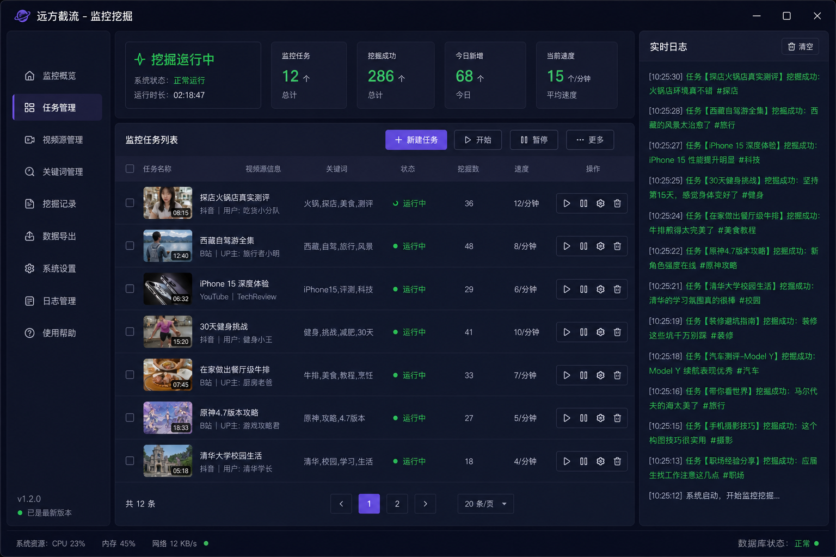Check the 探店火锅店真实测评 row checkbox
The image size is (836, 557).
130,203
